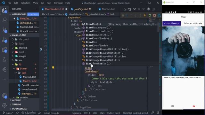Image resolution: width=205 pixels, height=115 pixels.
Task: Open the Run and Debug view
Action: (x=4, y=40)
